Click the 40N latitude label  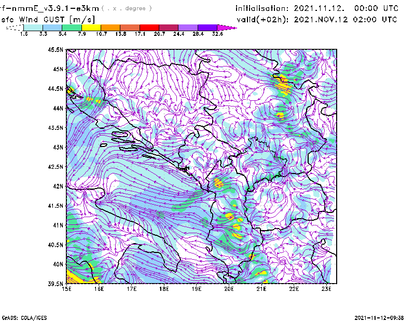pyautogui.click(x=58, y=264)
